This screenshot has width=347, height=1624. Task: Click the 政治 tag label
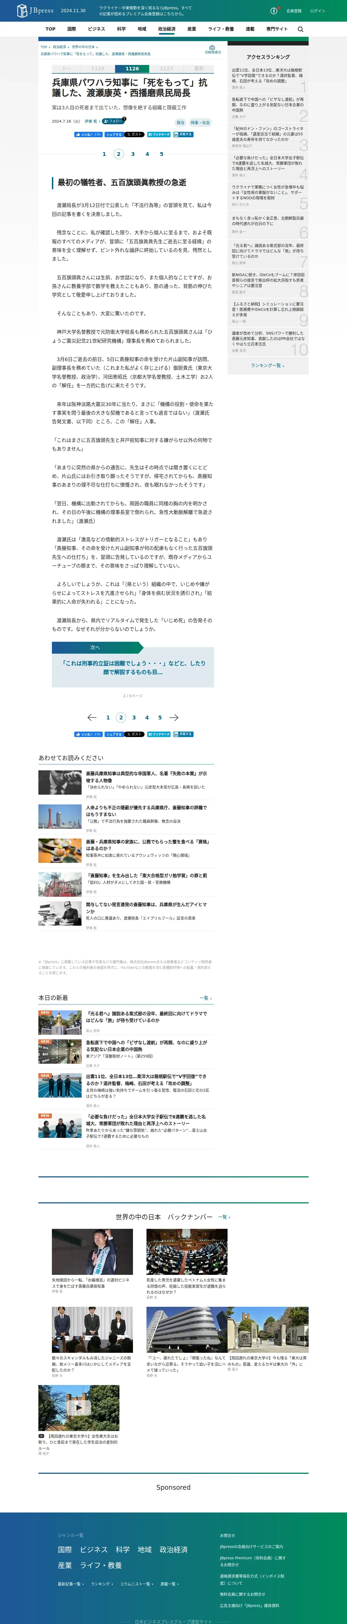click(x=181, y=122)
